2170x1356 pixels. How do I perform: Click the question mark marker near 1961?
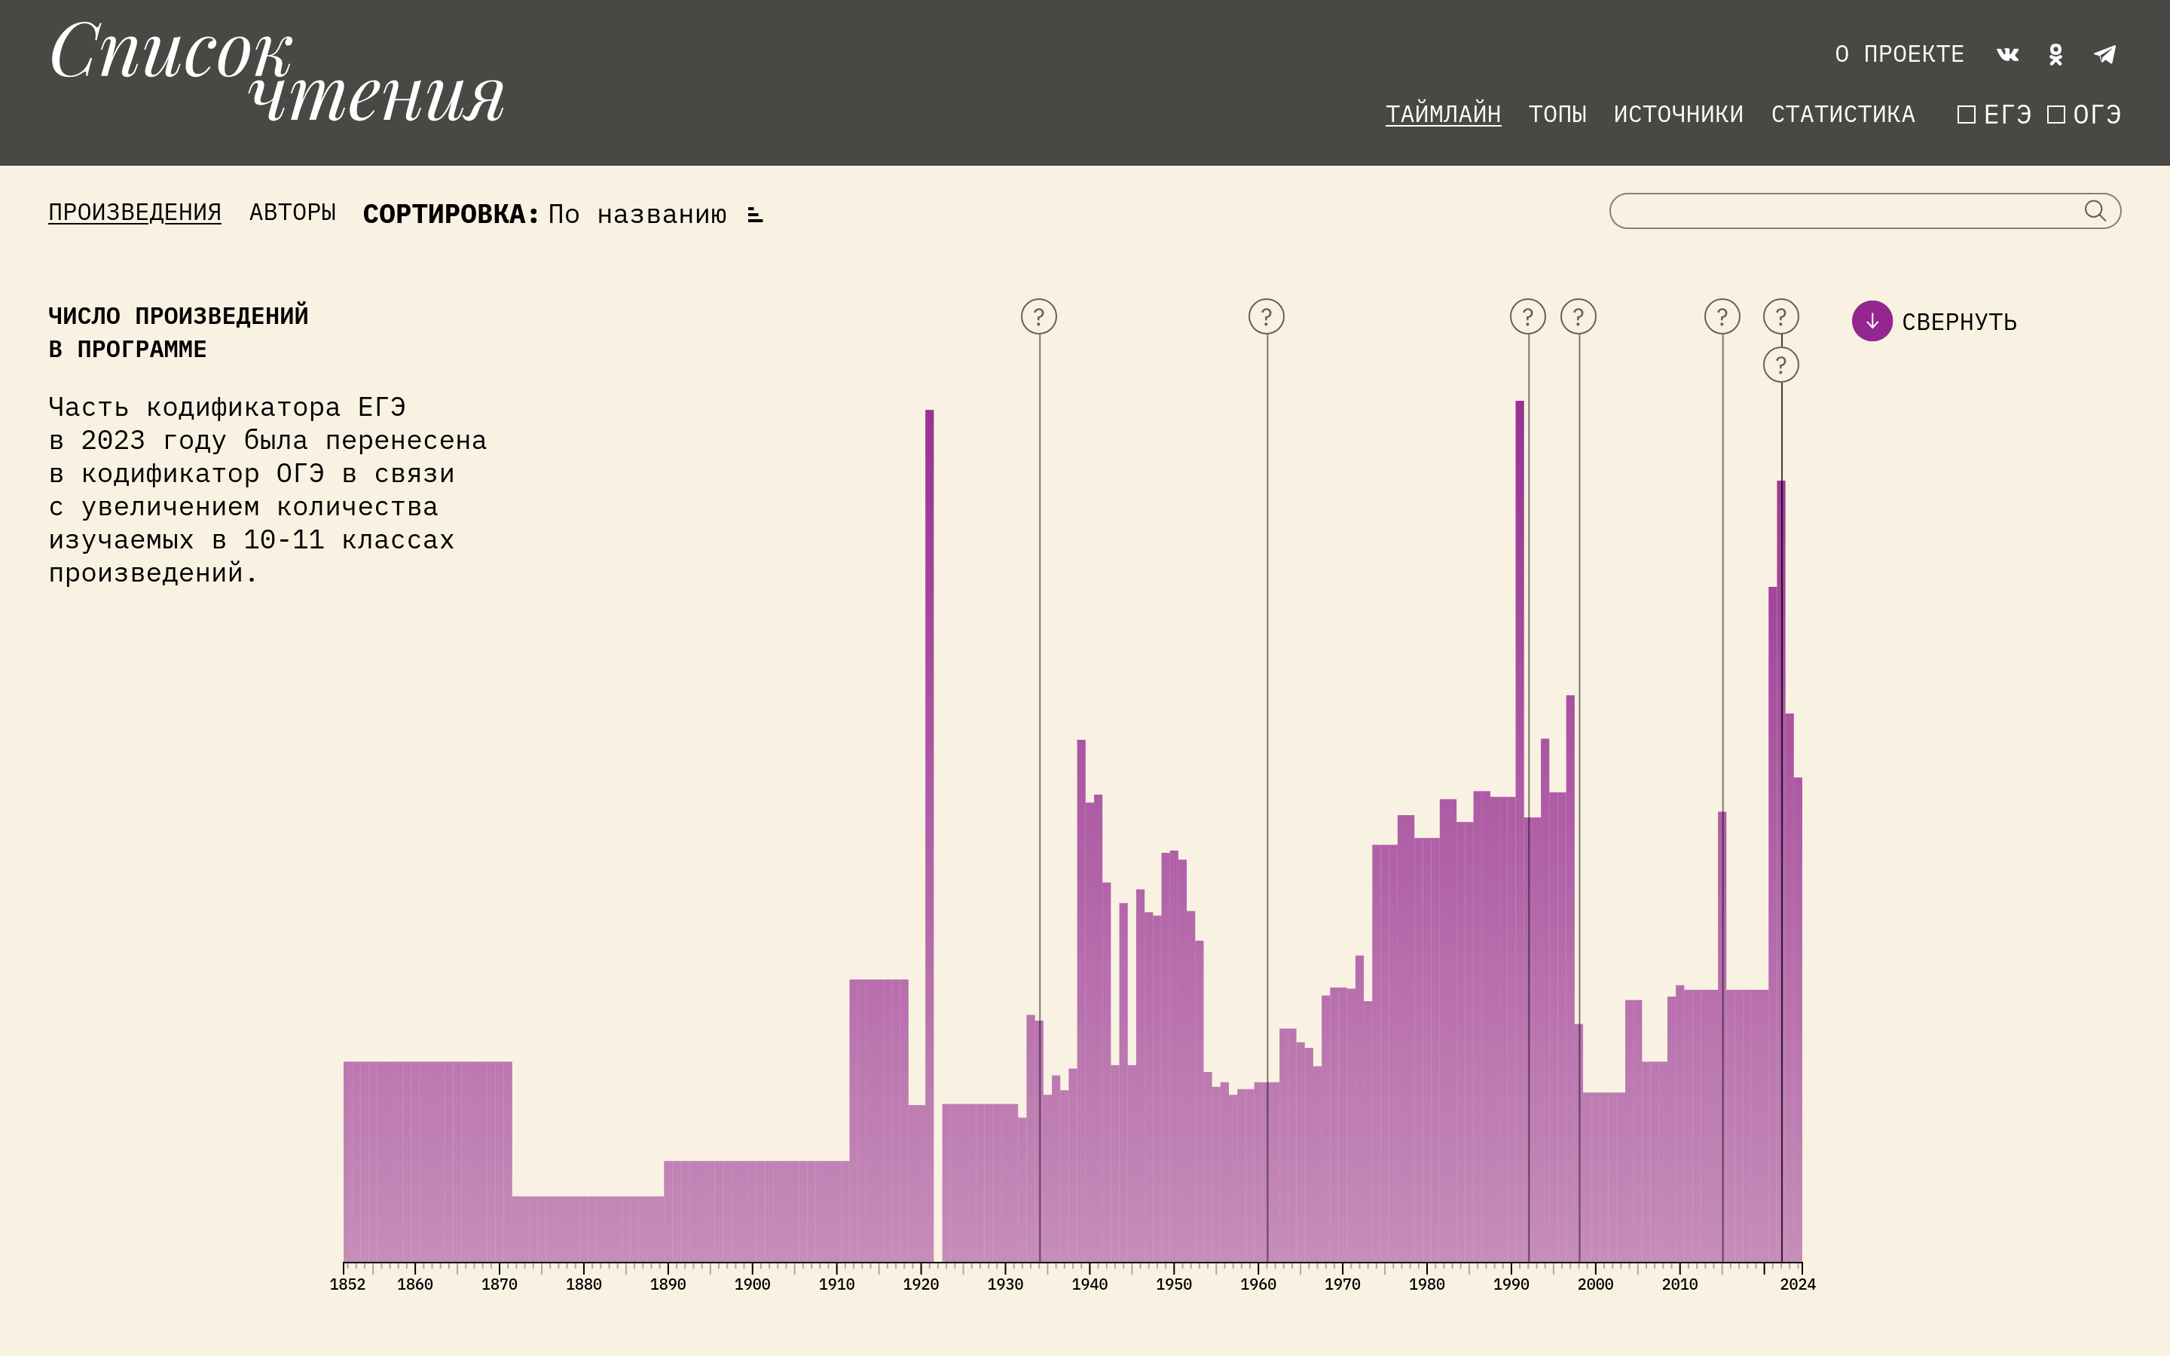click(x=1266, y=316)
